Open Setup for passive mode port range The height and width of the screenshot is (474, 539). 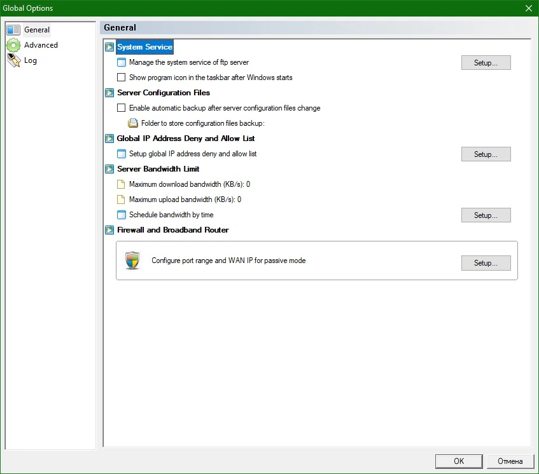(486, 263)
